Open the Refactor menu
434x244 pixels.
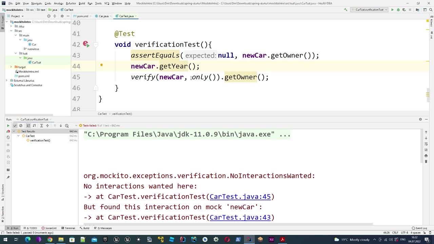pos(71,3)
